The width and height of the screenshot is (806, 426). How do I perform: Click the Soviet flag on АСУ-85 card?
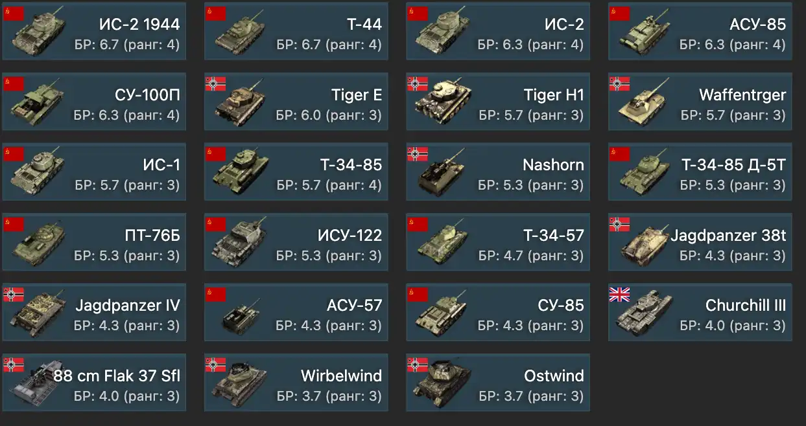click(x=619, y=13)
